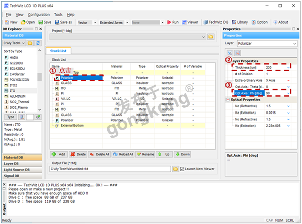Open the Option toolbar item
The height and width of the screenshot is (224, 302).
(x=259, y=22)
